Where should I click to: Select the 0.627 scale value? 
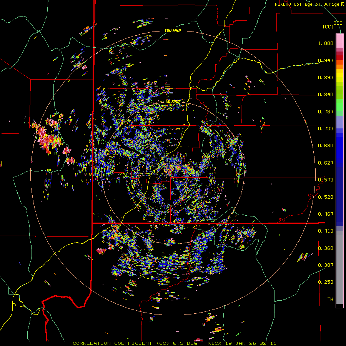click(326, 163)
